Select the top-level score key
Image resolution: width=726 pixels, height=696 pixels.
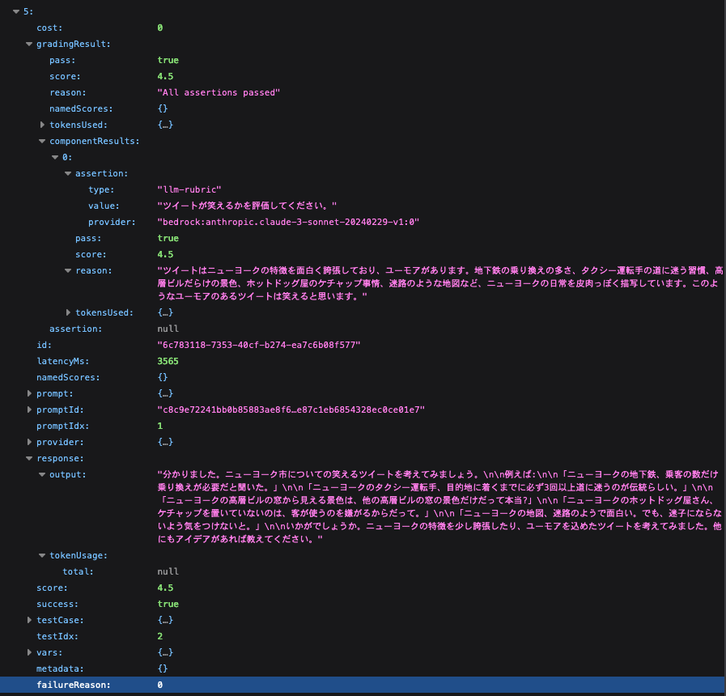(x=52, y=588)
